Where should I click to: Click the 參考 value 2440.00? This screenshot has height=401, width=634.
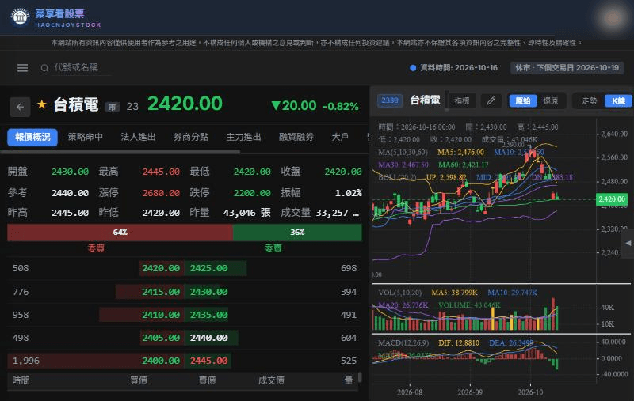[x=70, y=193]
